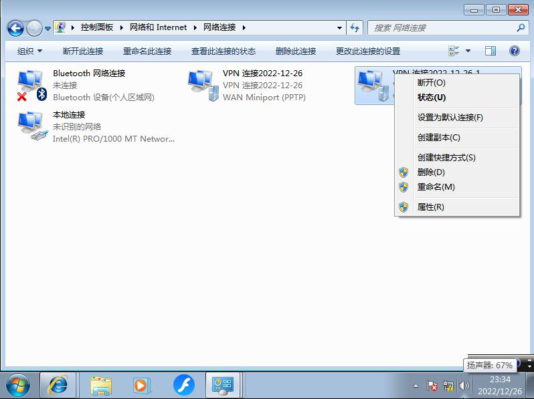Viewport: 534px width, 399px height.
Task: Select the VPN 连接2022-12-26 icon
Action: pyautogui.click(x=203, y=86)
